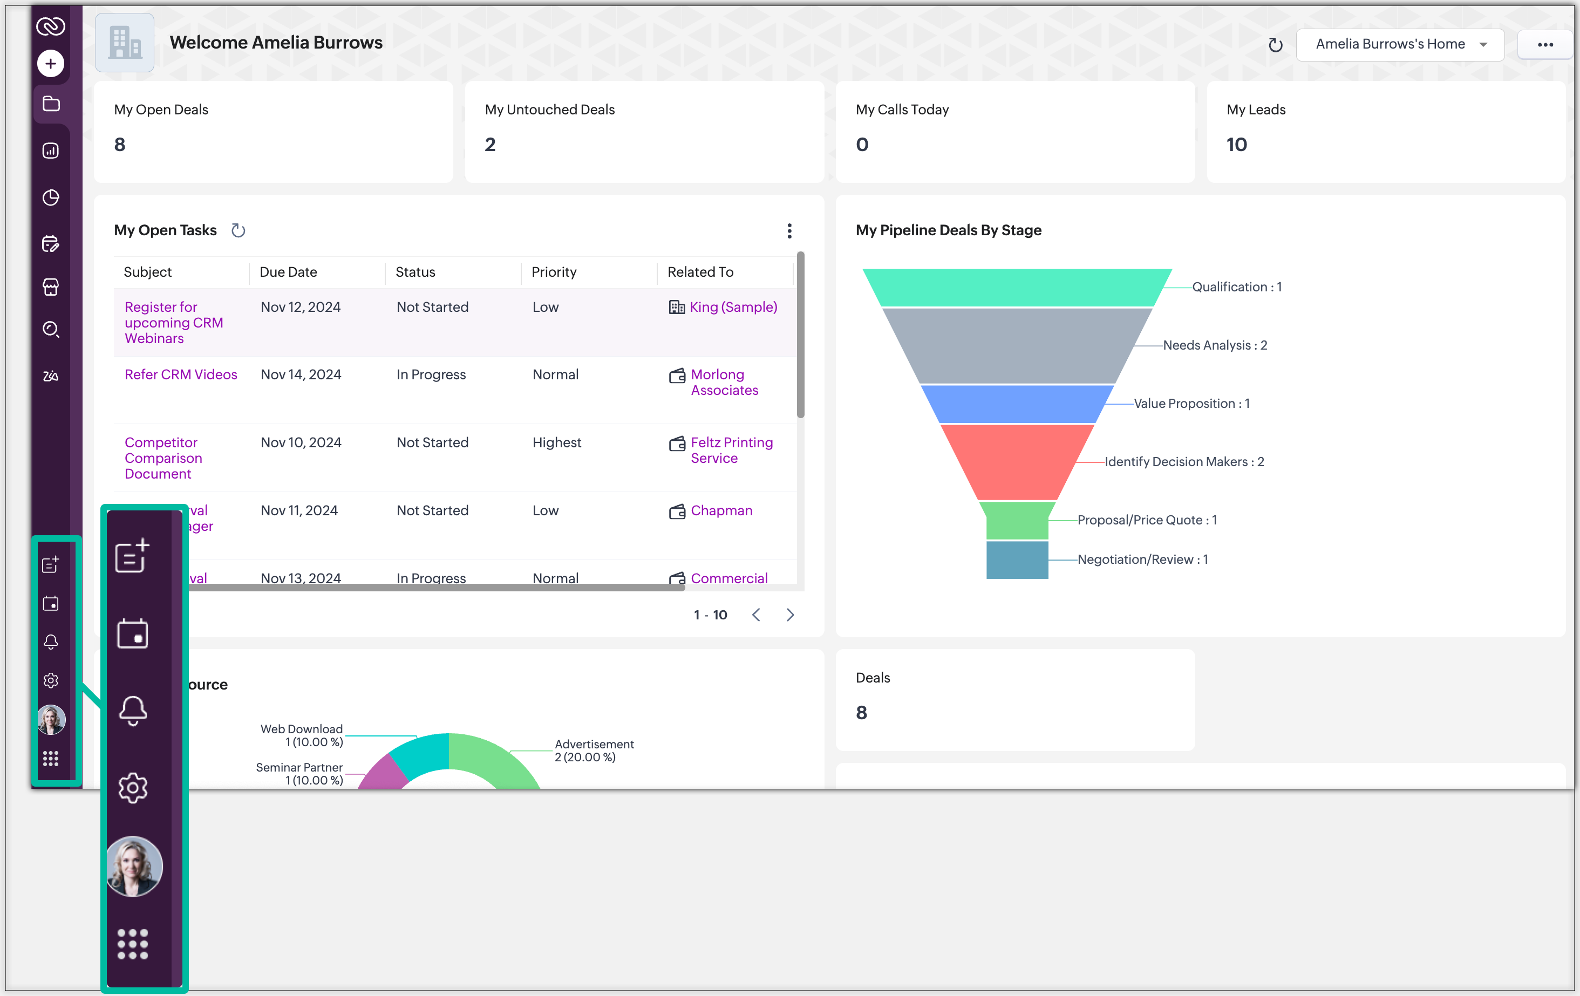
Task: Open the bar-chart reports icon in narrow sidebar
Action: pyautogui.click(x=51, y=151)
